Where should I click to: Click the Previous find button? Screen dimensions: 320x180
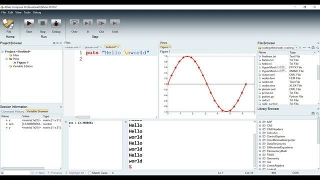55,173
